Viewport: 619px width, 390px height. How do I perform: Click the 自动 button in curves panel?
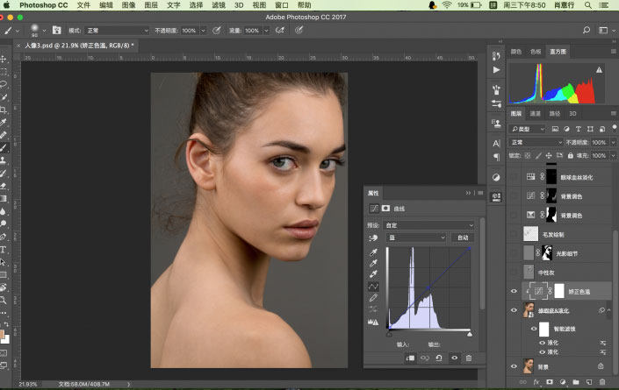(461, 238)
